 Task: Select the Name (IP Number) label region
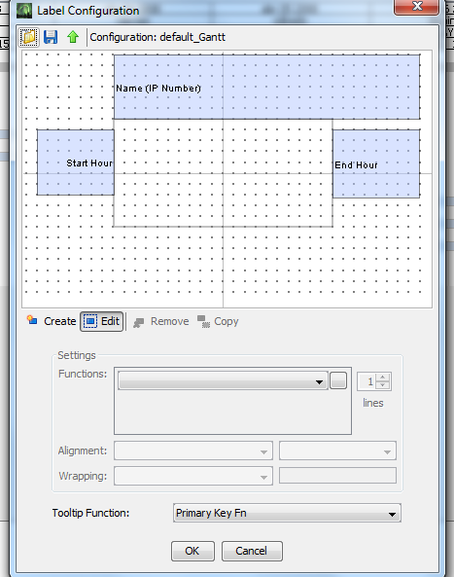[267, 88]
